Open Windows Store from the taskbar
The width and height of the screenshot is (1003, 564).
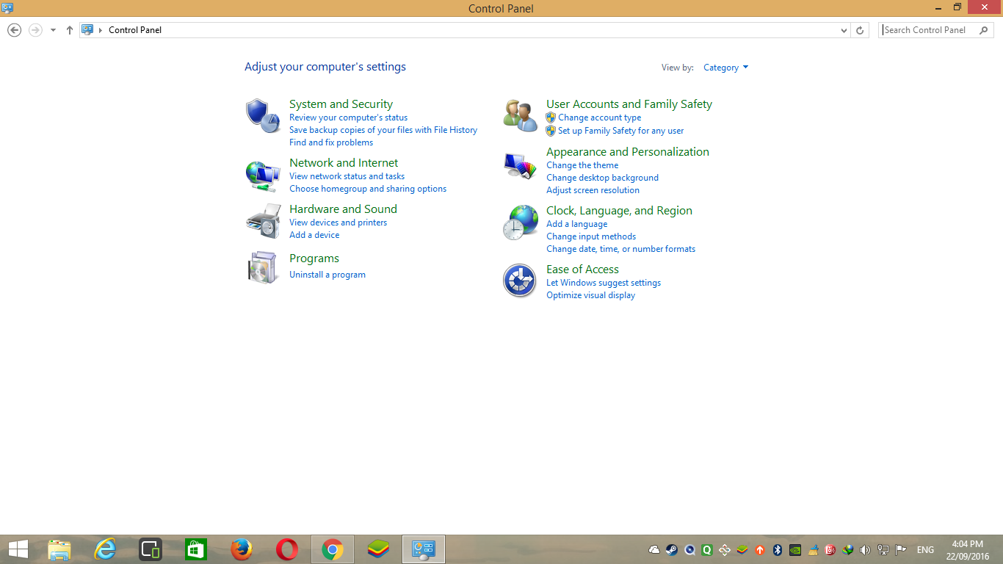(196, 549)
